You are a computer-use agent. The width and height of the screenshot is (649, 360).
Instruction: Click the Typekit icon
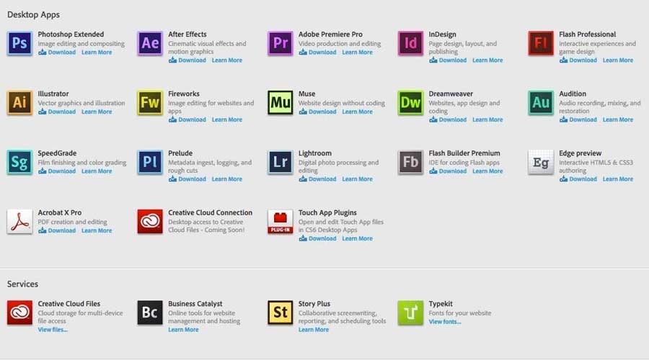tap(410, 312)
